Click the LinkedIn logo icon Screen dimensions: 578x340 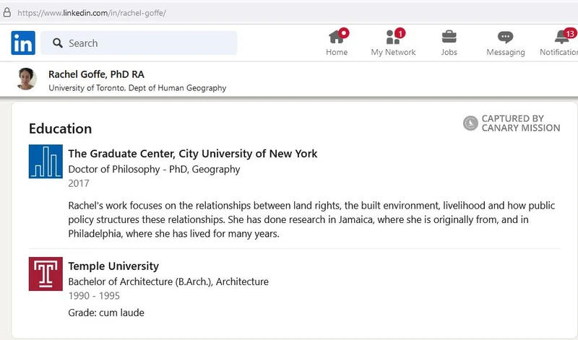coord(23,43)
